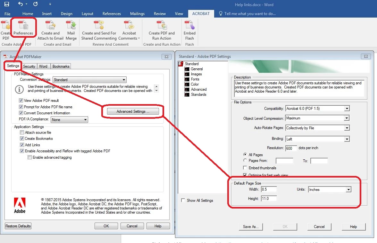
Task: Enable advanced tagging checkbox
Action: tap(29, 157)
